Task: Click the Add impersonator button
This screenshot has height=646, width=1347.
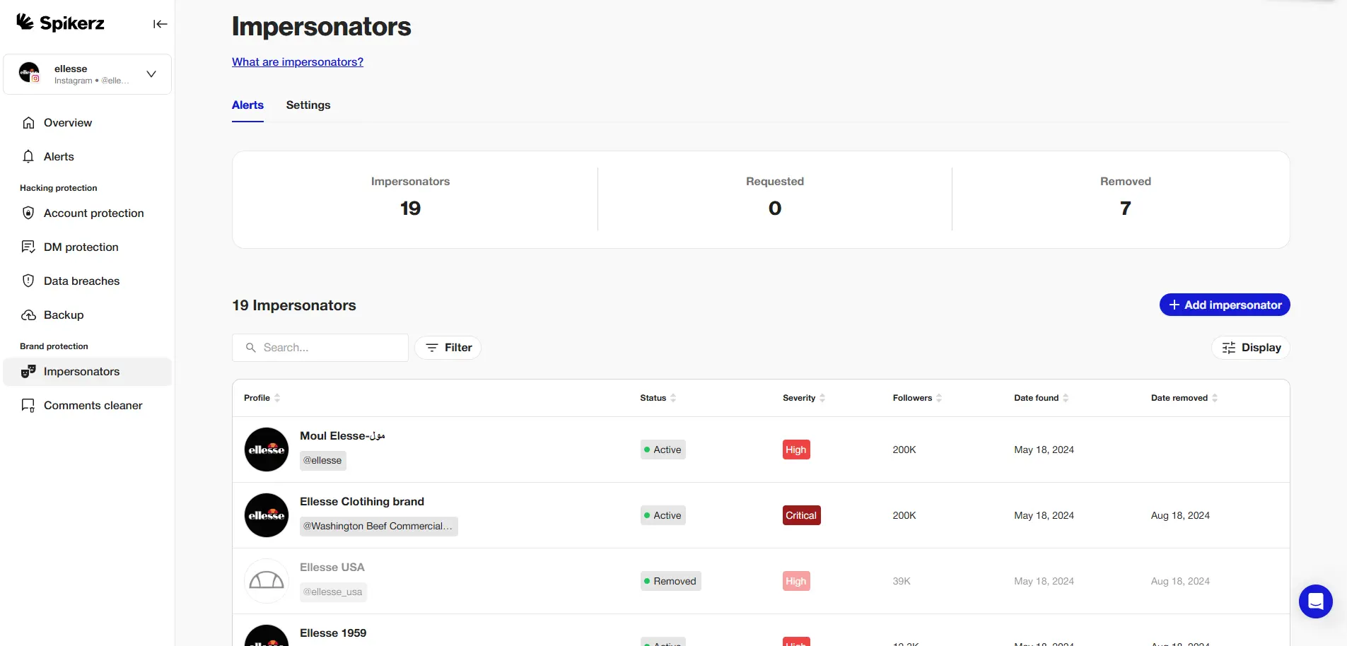Action: tap(1225, 305)
